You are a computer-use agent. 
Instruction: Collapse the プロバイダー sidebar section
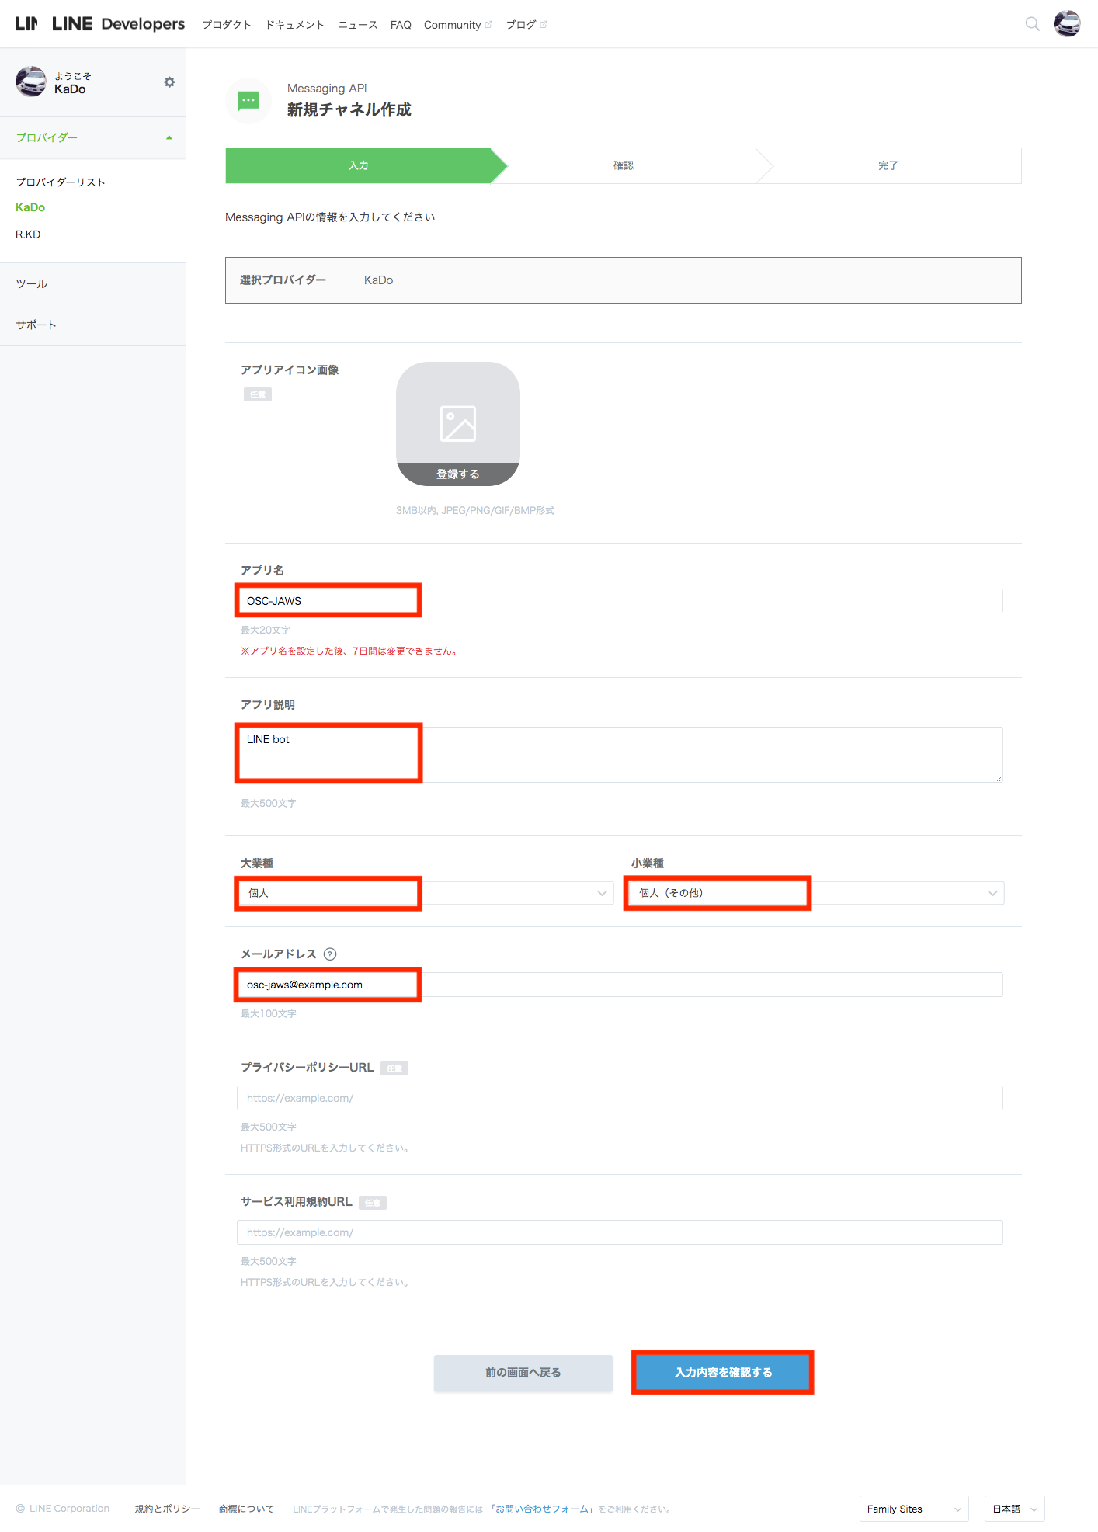[x=92, y=137]
